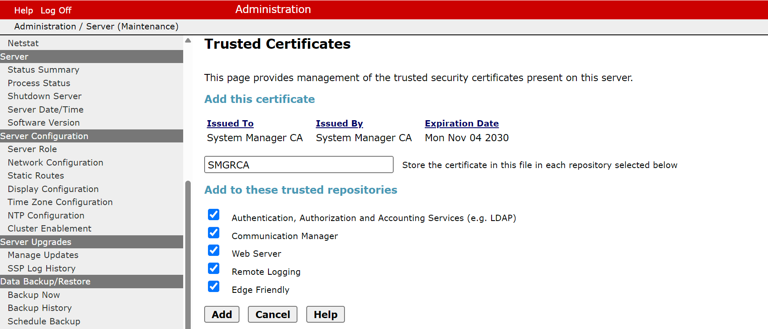Uncheck Authentication, Authorization and Accounting Services checkbox
Screen dimensions: 768x329
[213, 215]
